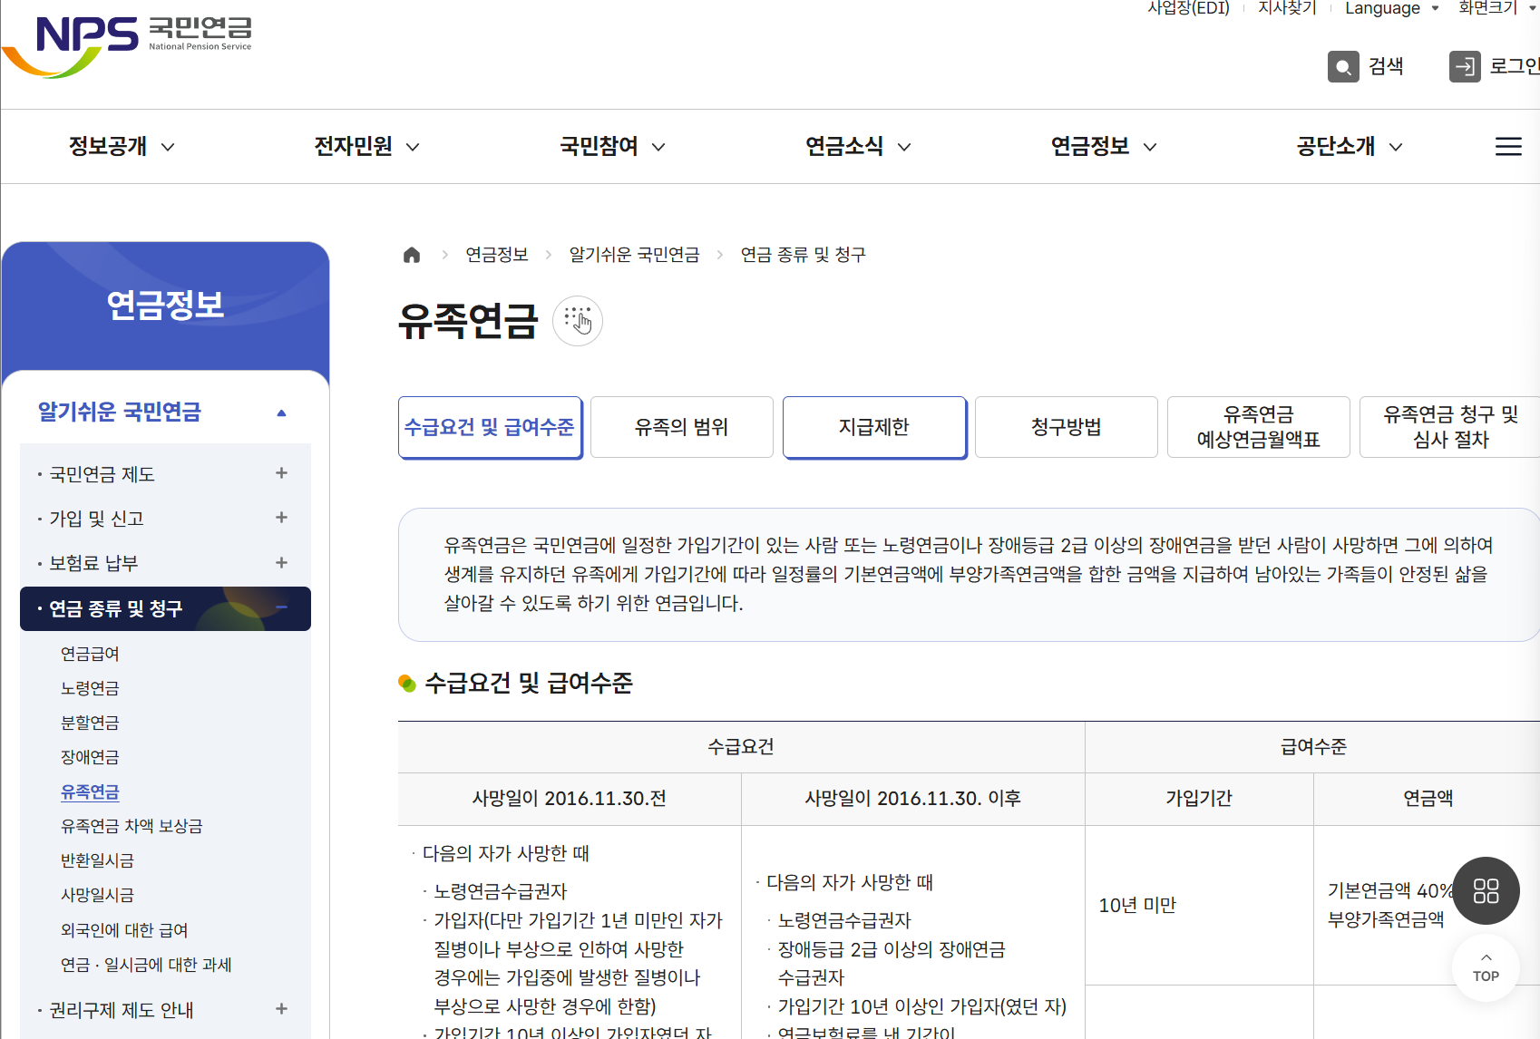Click 검색 text button
The image size is (1540, 1039).
point(1386,66)
